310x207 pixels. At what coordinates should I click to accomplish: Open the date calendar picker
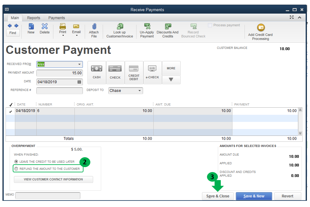click(x=79, y=82)
